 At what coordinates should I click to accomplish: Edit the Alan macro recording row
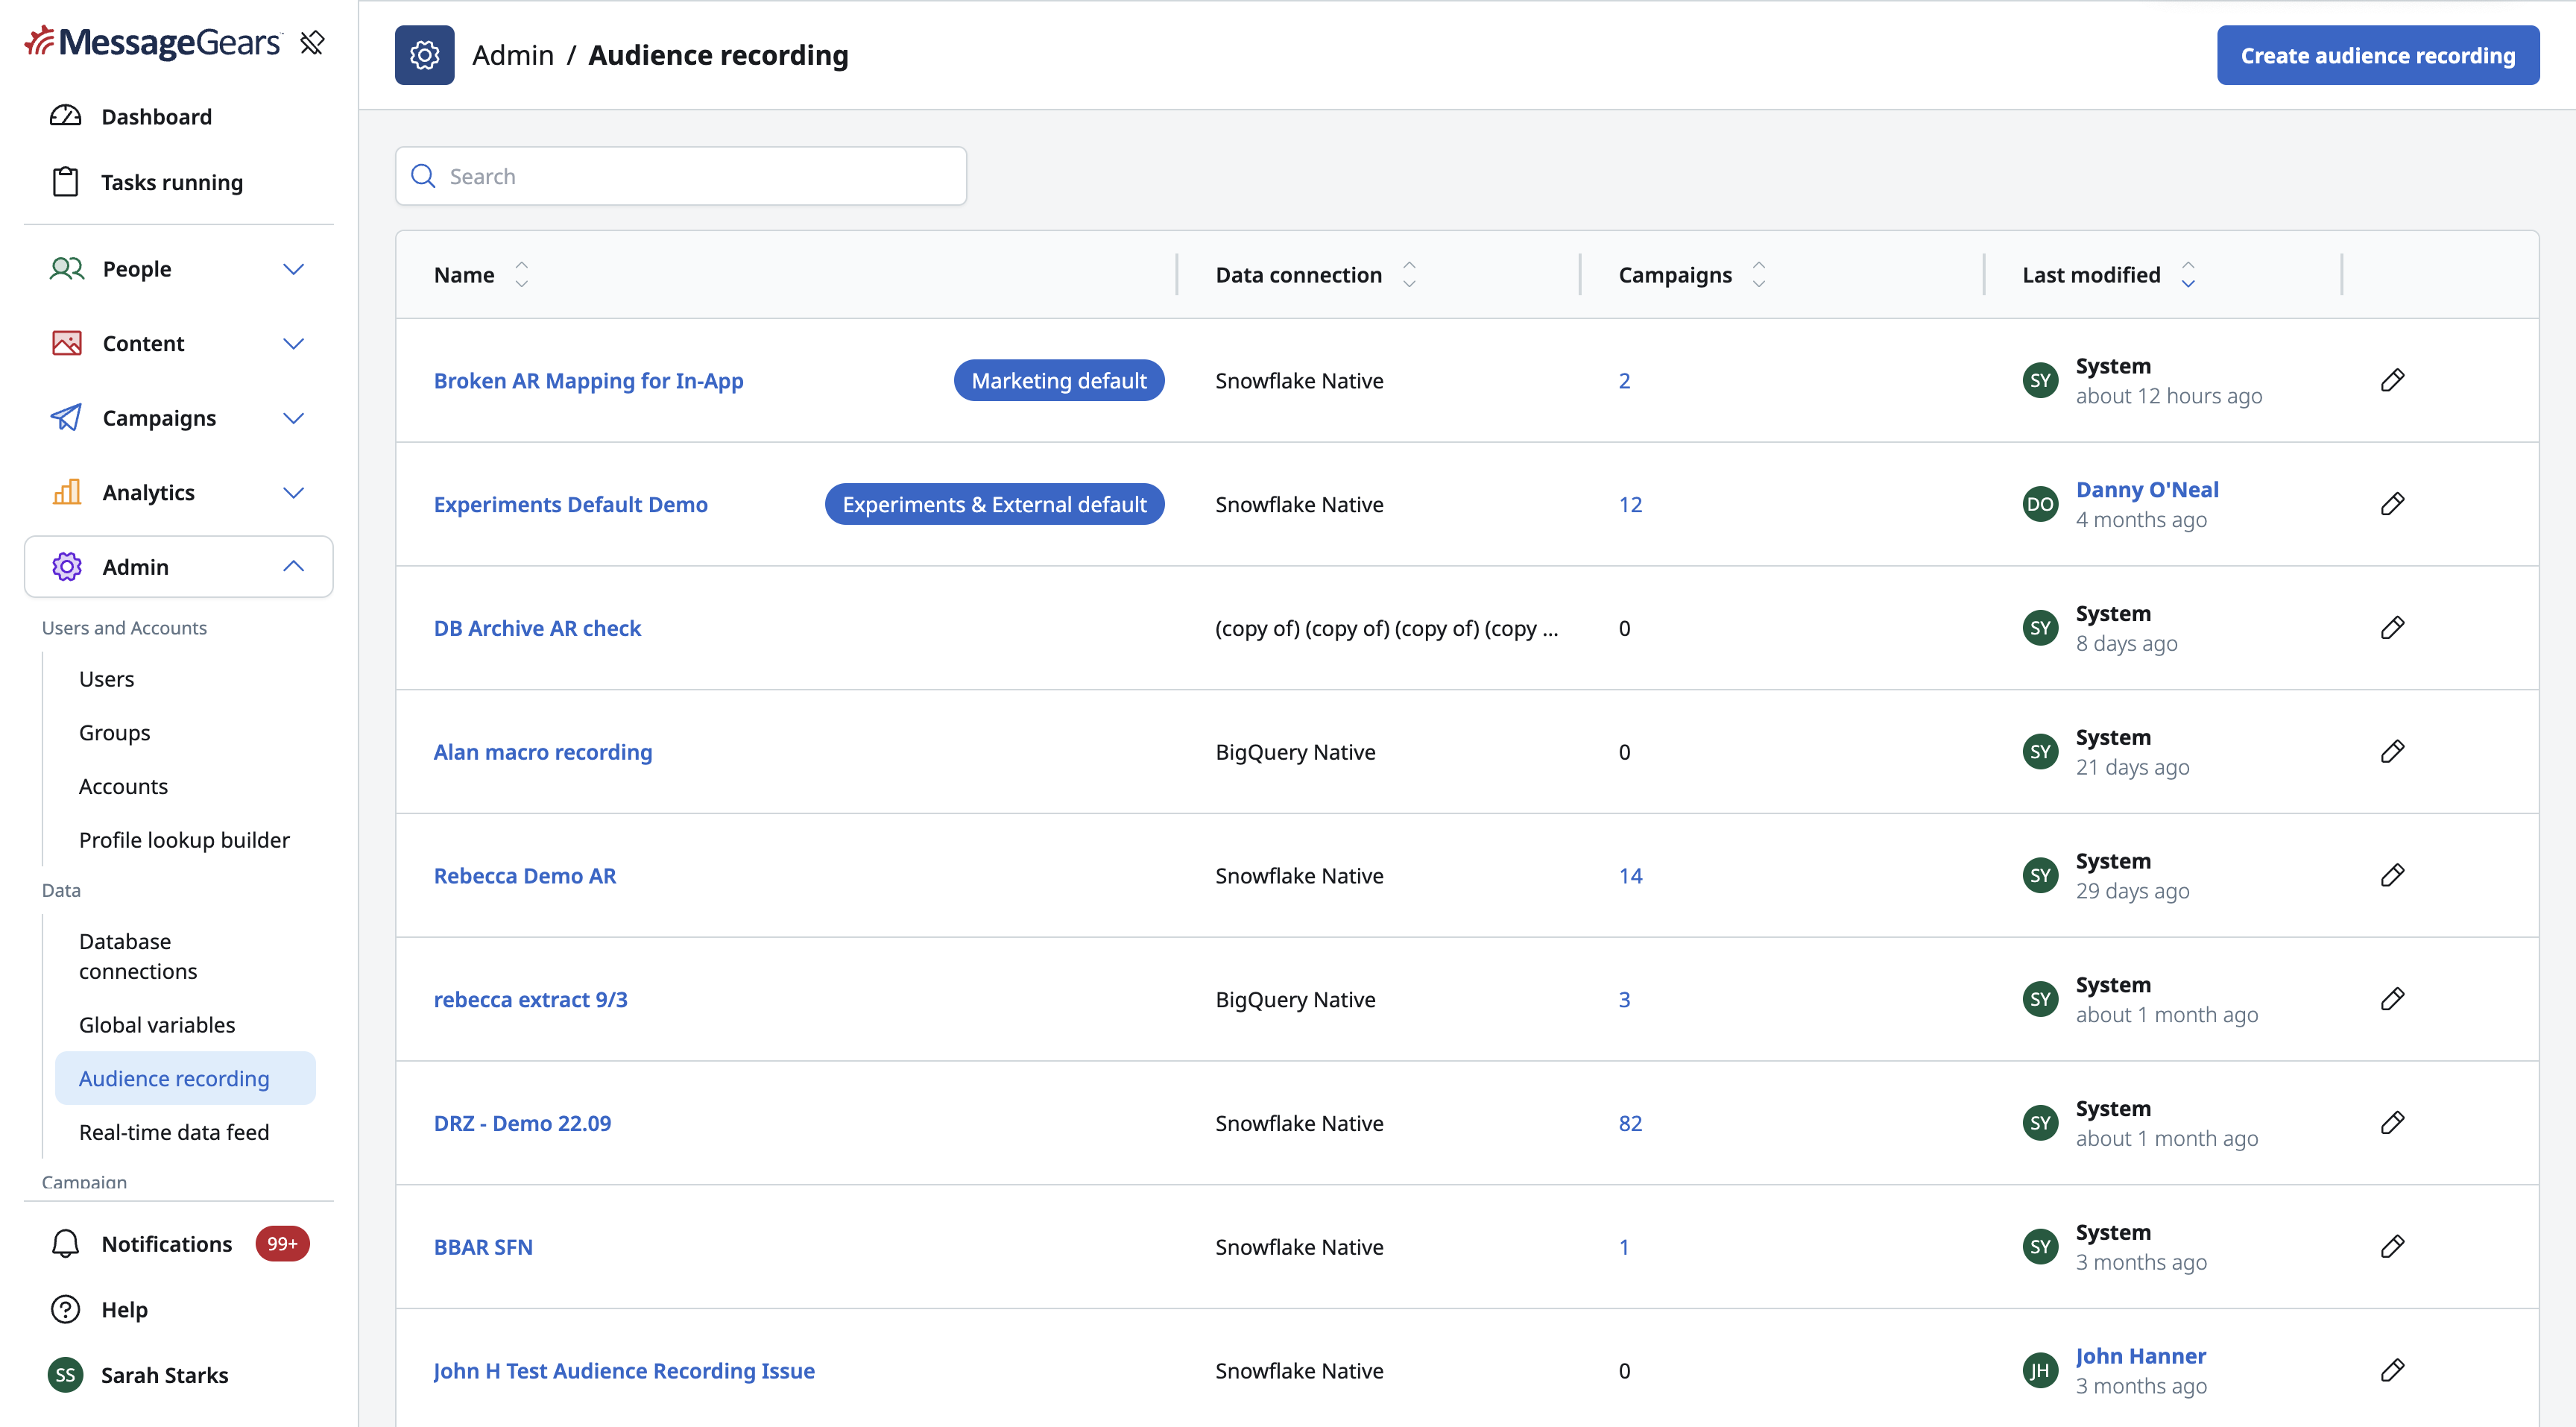(x=2392, y=751)
